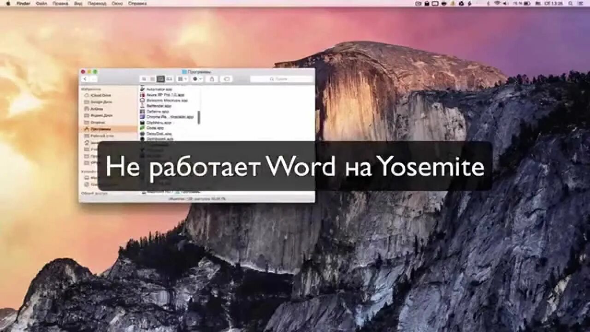The image size is (590, 332).
Task: Open the Переход menu
Action: (x=97, y=3)
